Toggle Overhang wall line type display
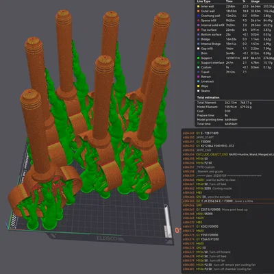 pyautogui.click(x=235, y=16)
